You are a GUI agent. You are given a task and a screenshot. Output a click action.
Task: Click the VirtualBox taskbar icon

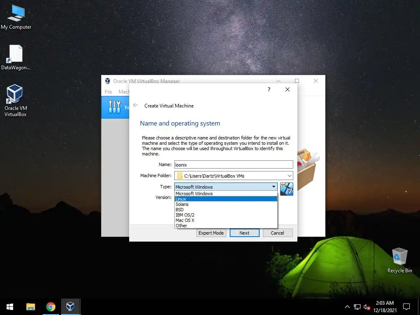[70, 307]
